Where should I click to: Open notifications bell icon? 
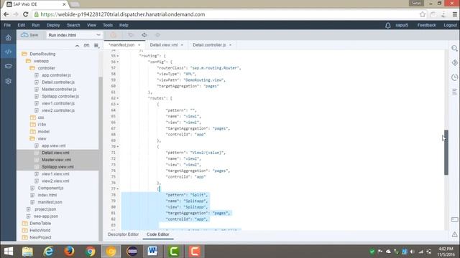(388, 26)
